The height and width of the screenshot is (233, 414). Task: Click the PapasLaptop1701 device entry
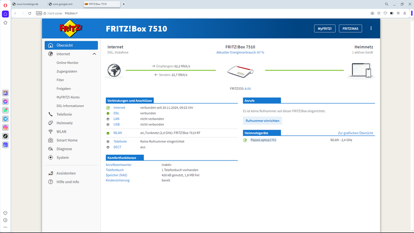click(263, 140)
